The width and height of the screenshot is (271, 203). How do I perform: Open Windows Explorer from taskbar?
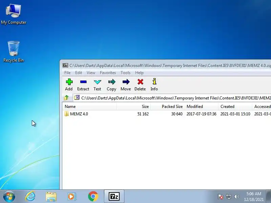click(51, 197)
